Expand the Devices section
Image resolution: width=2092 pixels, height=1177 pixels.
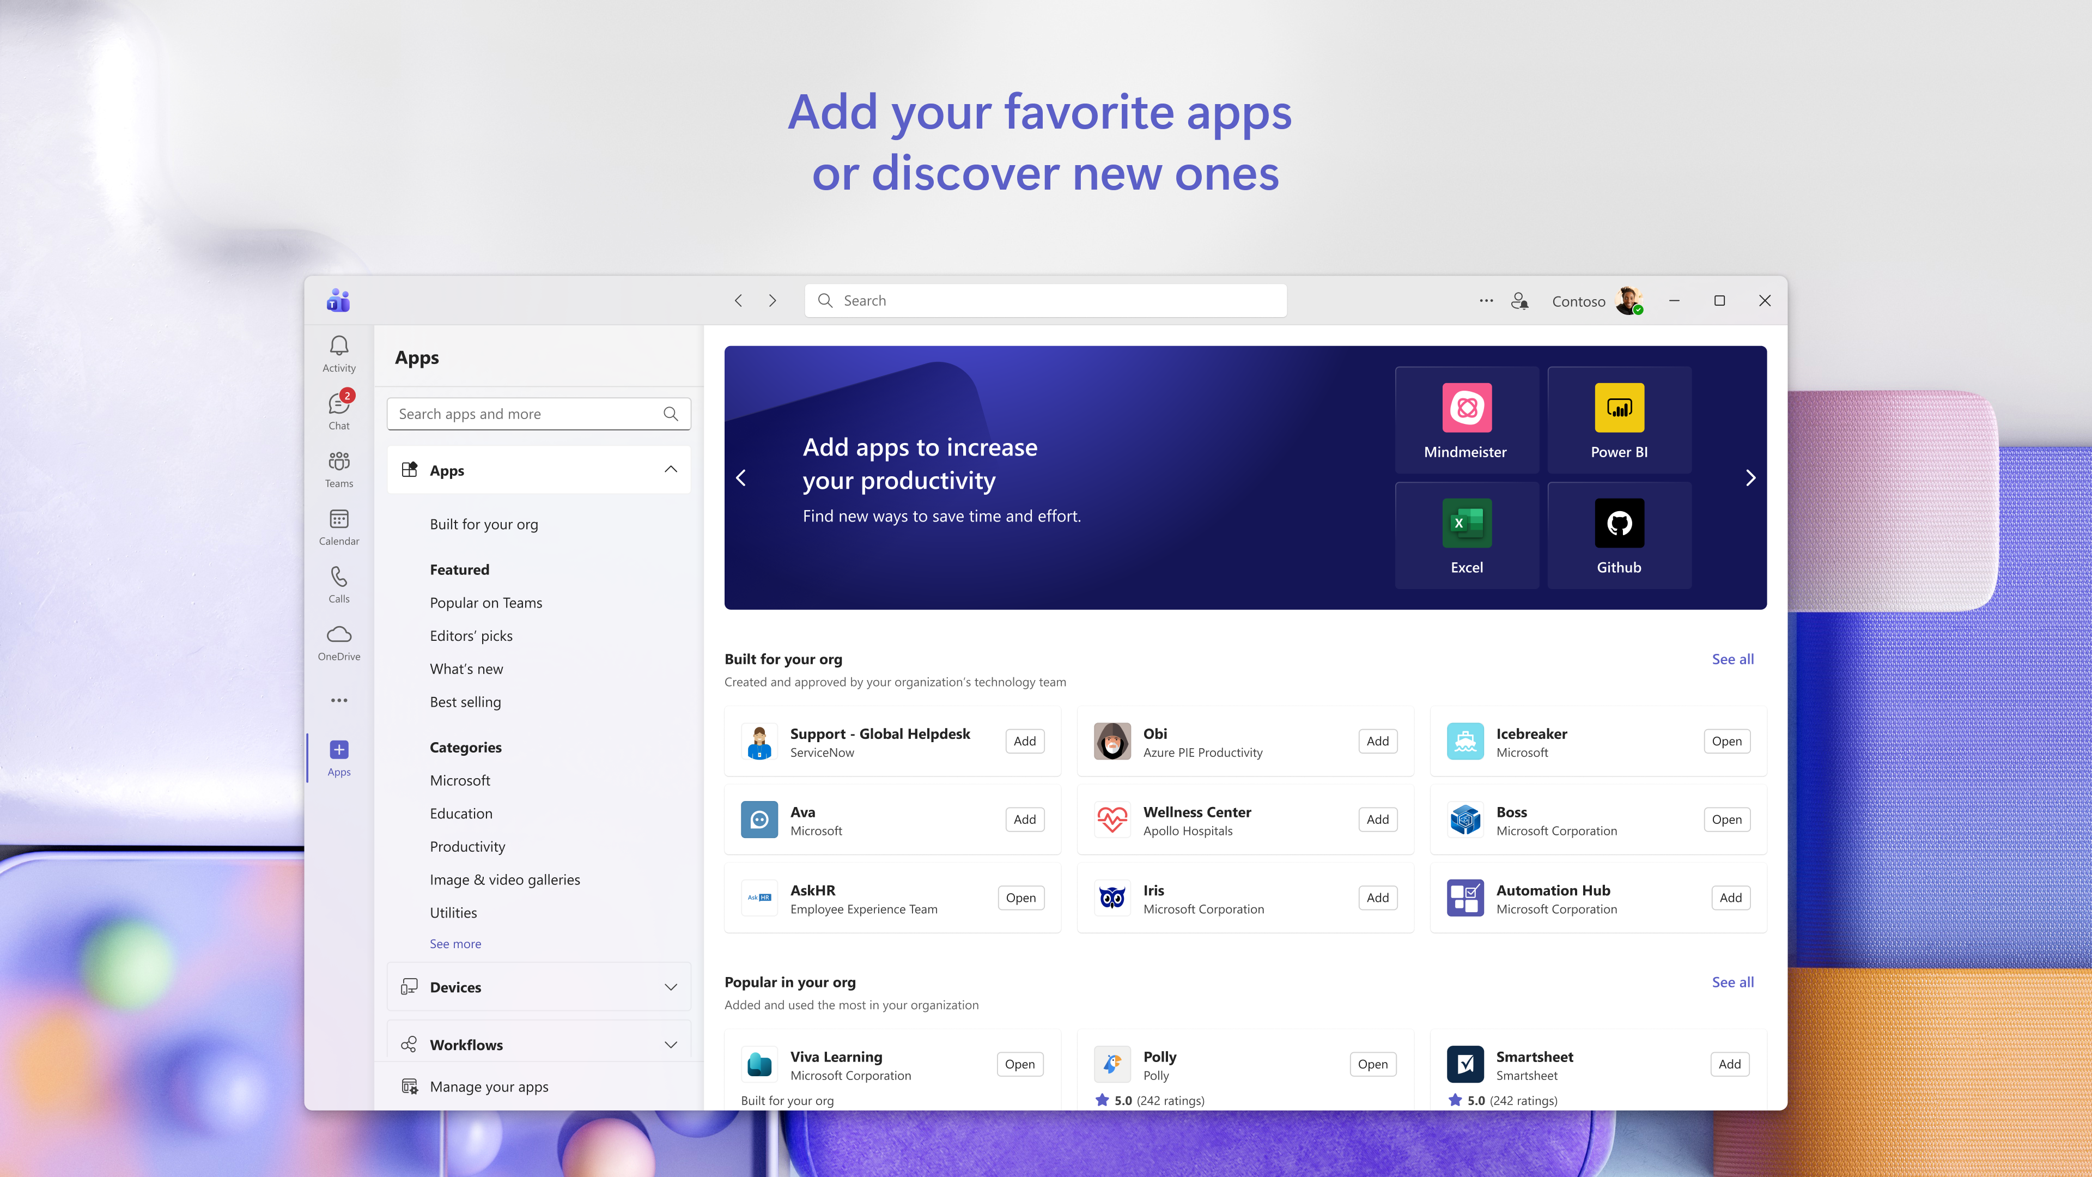tap(671, 987)
